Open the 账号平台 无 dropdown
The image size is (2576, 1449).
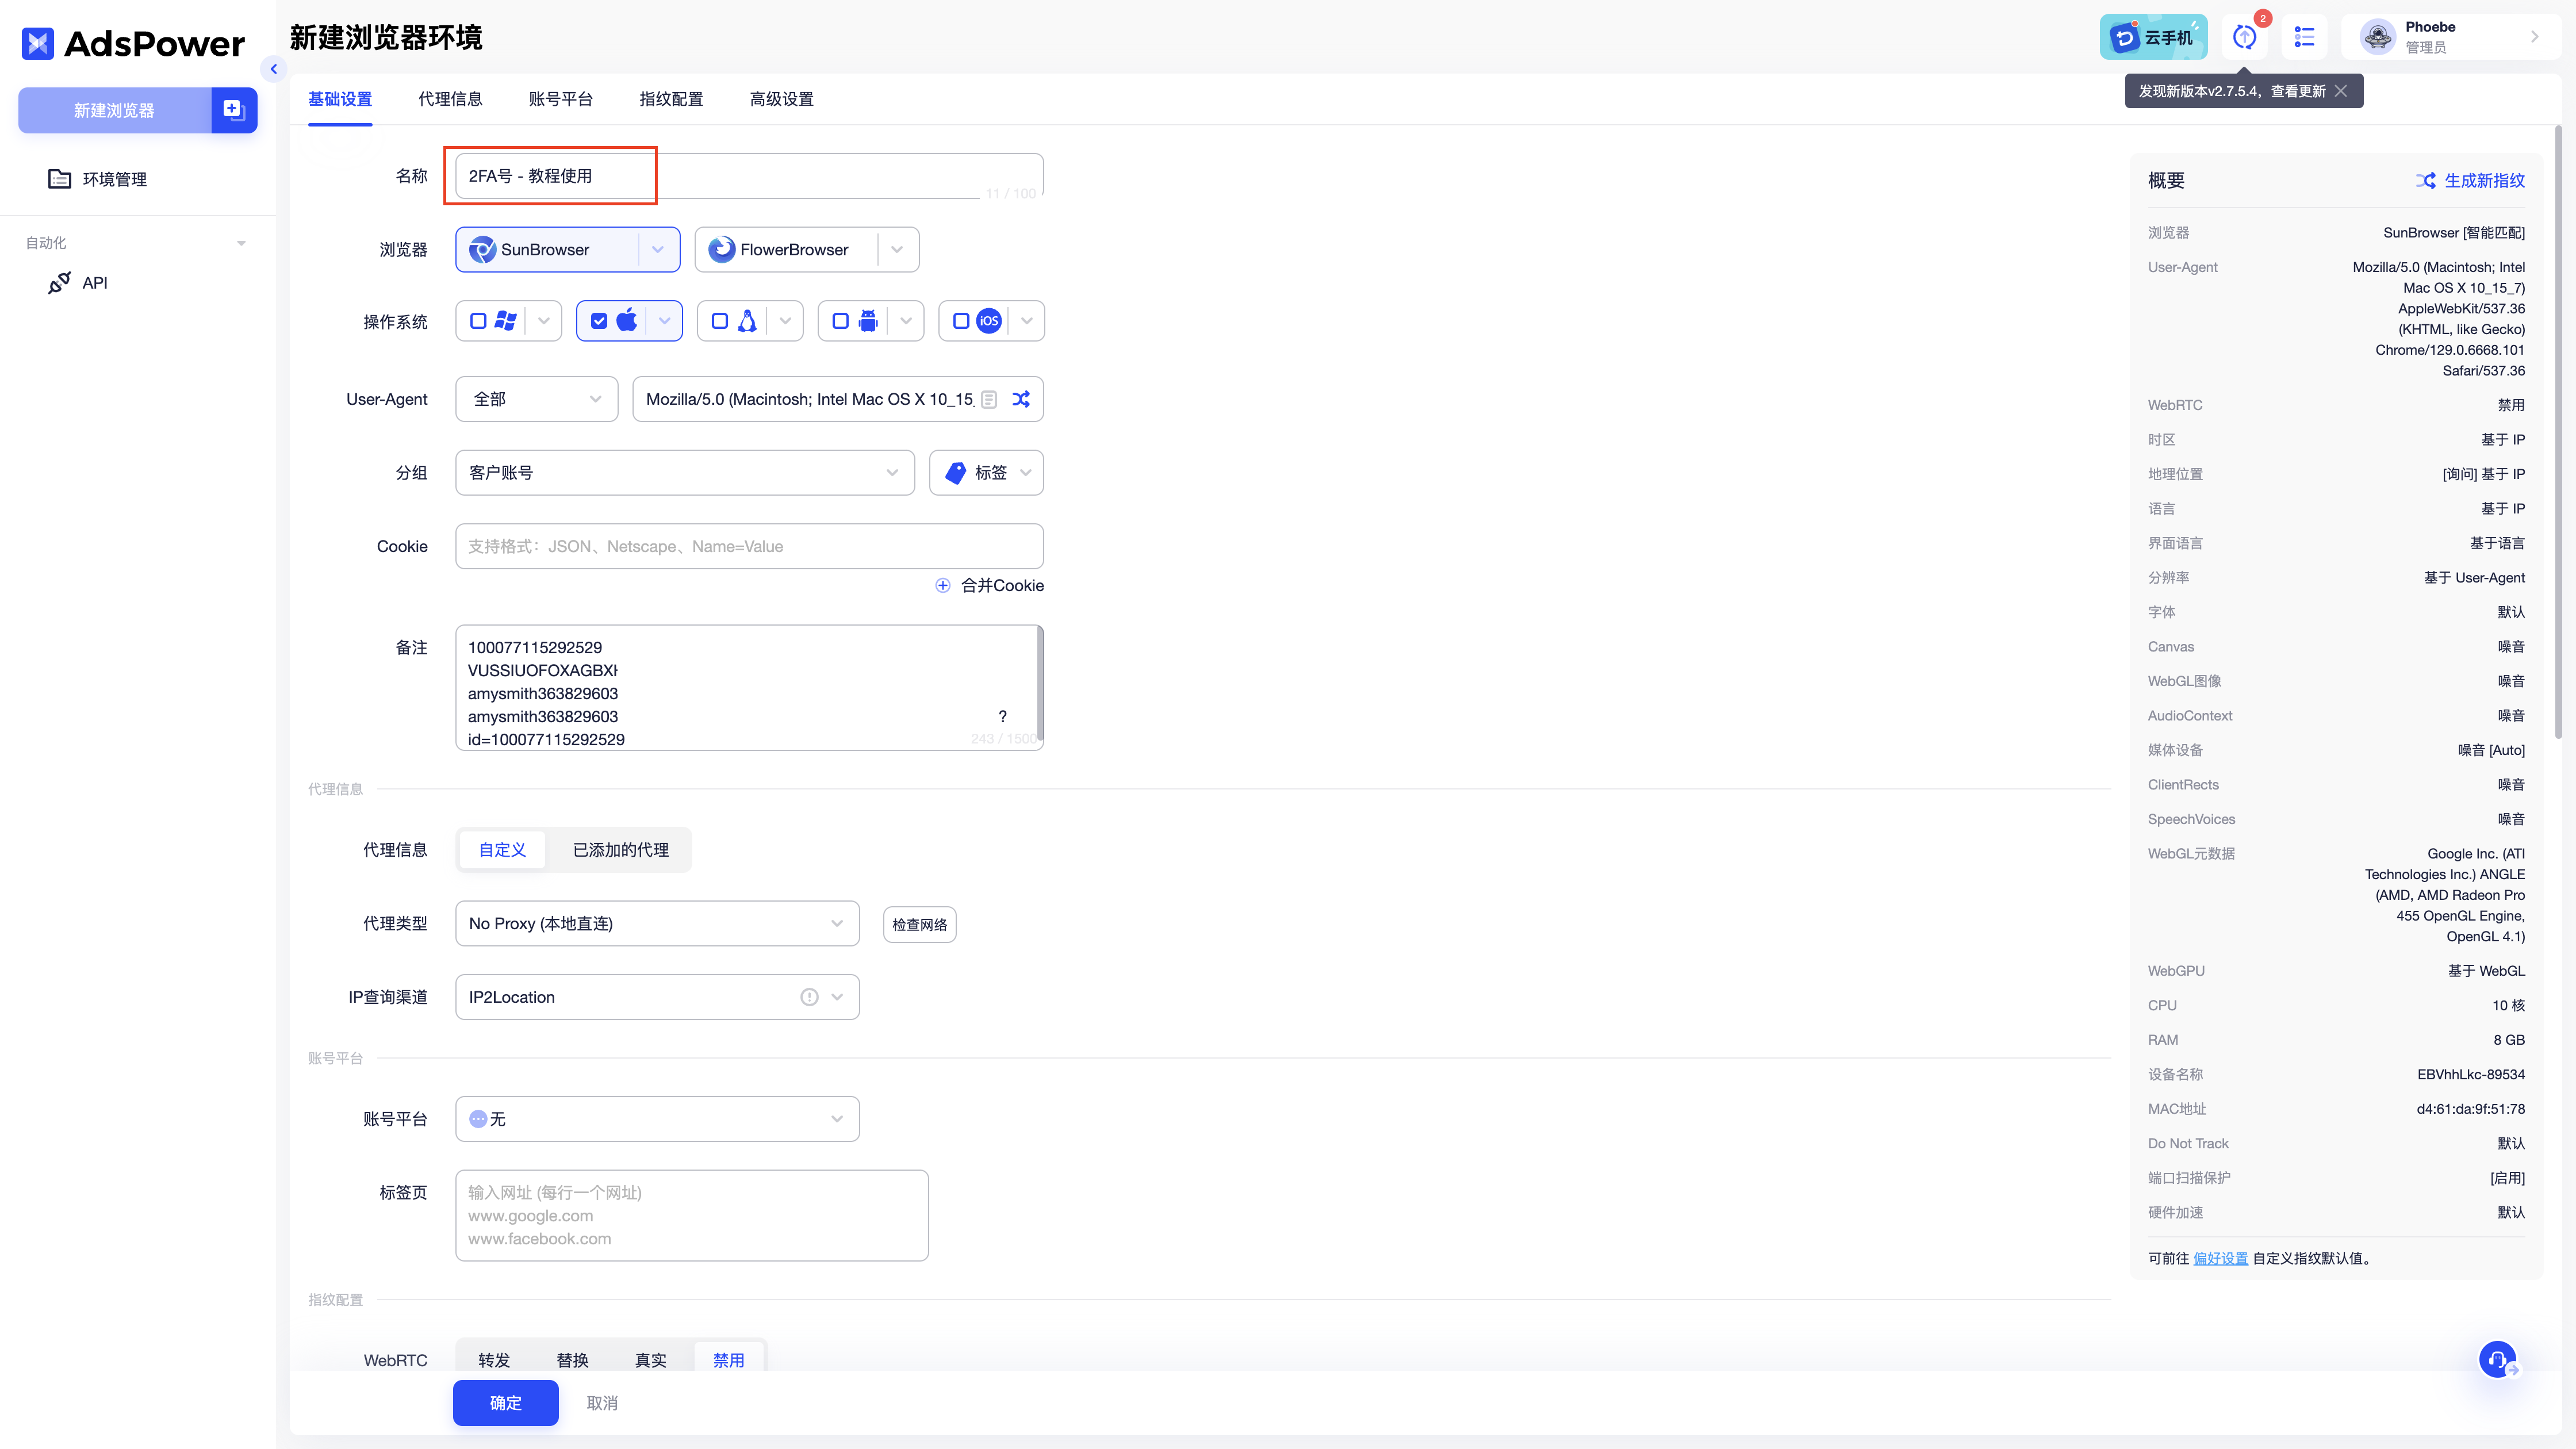pos(657,1119)
